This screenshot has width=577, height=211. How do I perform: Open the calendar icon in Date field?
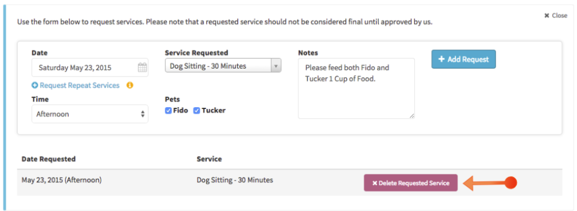click(x=142, y=67)
